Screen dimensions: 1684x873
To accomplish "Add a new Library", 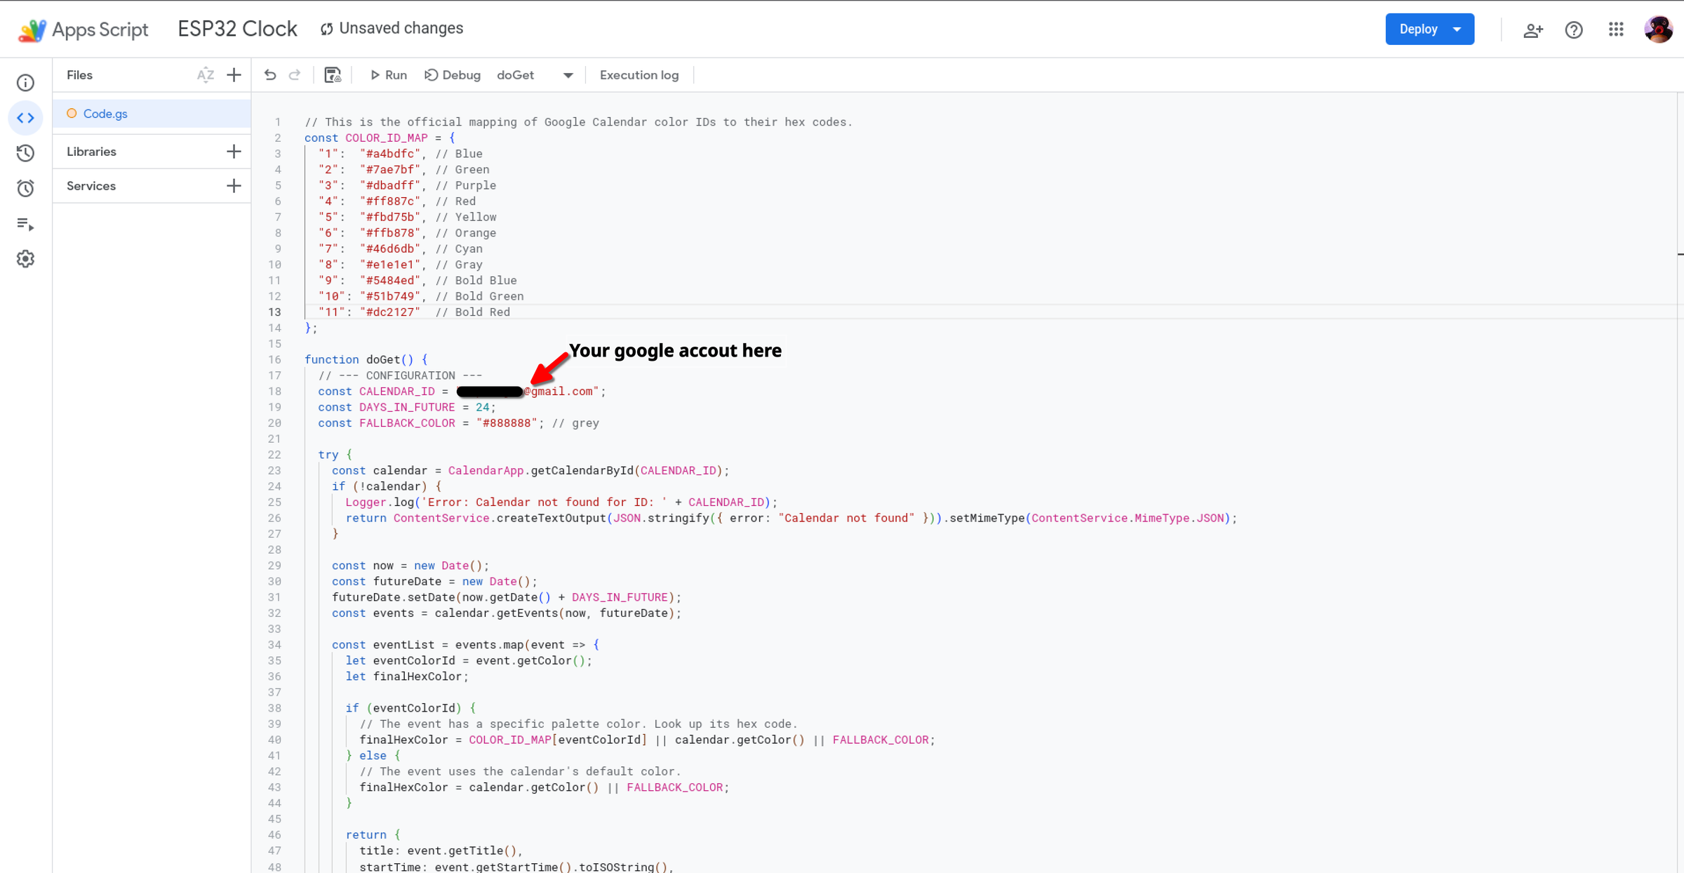I will click(234, 151).
